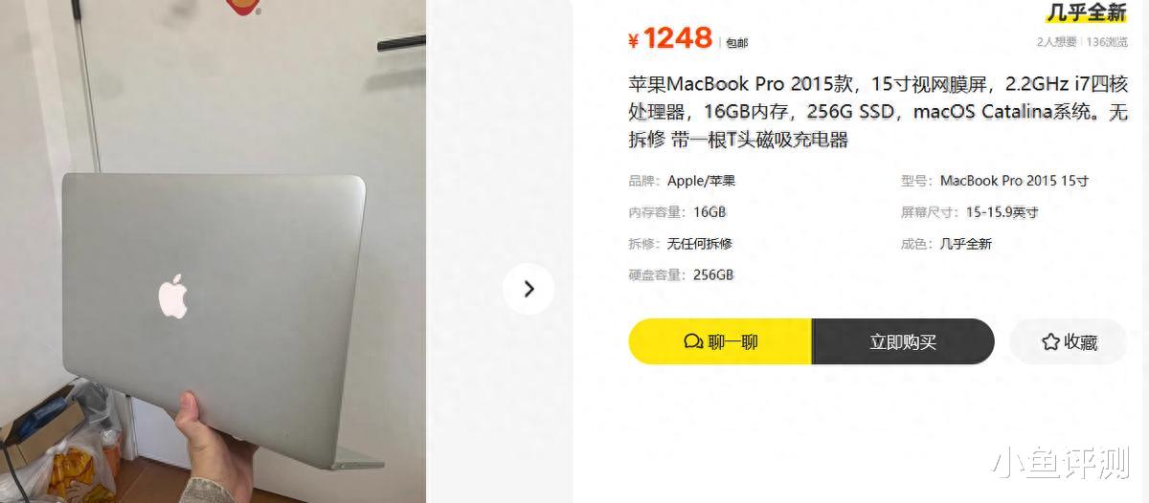Click brand value Apple/苹果
This screenshot has height=503, width=1149.
coord(702,181)
